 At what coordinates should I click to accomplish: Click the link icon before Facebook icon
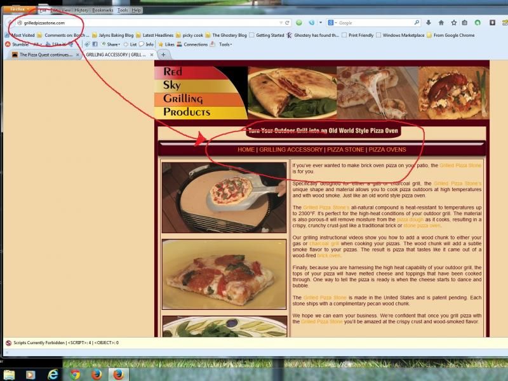point(87,44)
